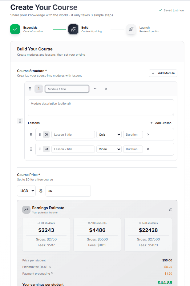Collapse Module 1 with the chevron
The height and width of the screenshot is (286, 190).
[x=95, y=89]
